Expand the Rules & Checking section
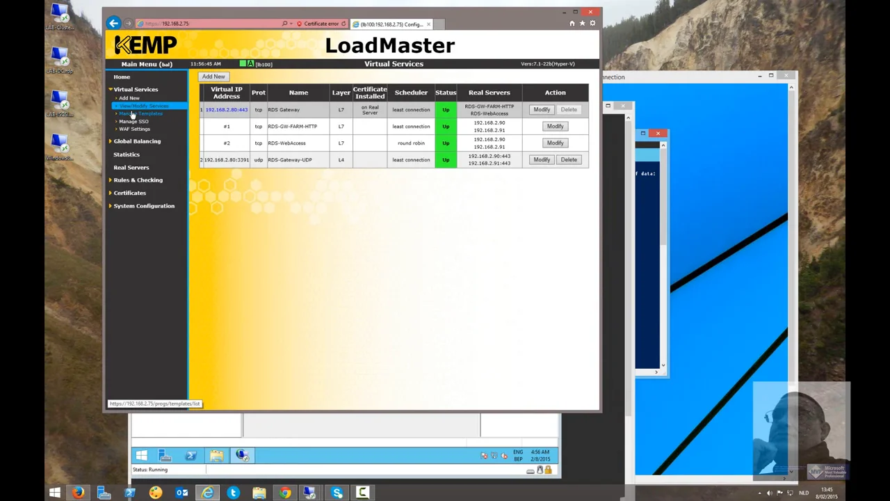The width and height of the screenshot is (890, 501). (x=138, y=180)
